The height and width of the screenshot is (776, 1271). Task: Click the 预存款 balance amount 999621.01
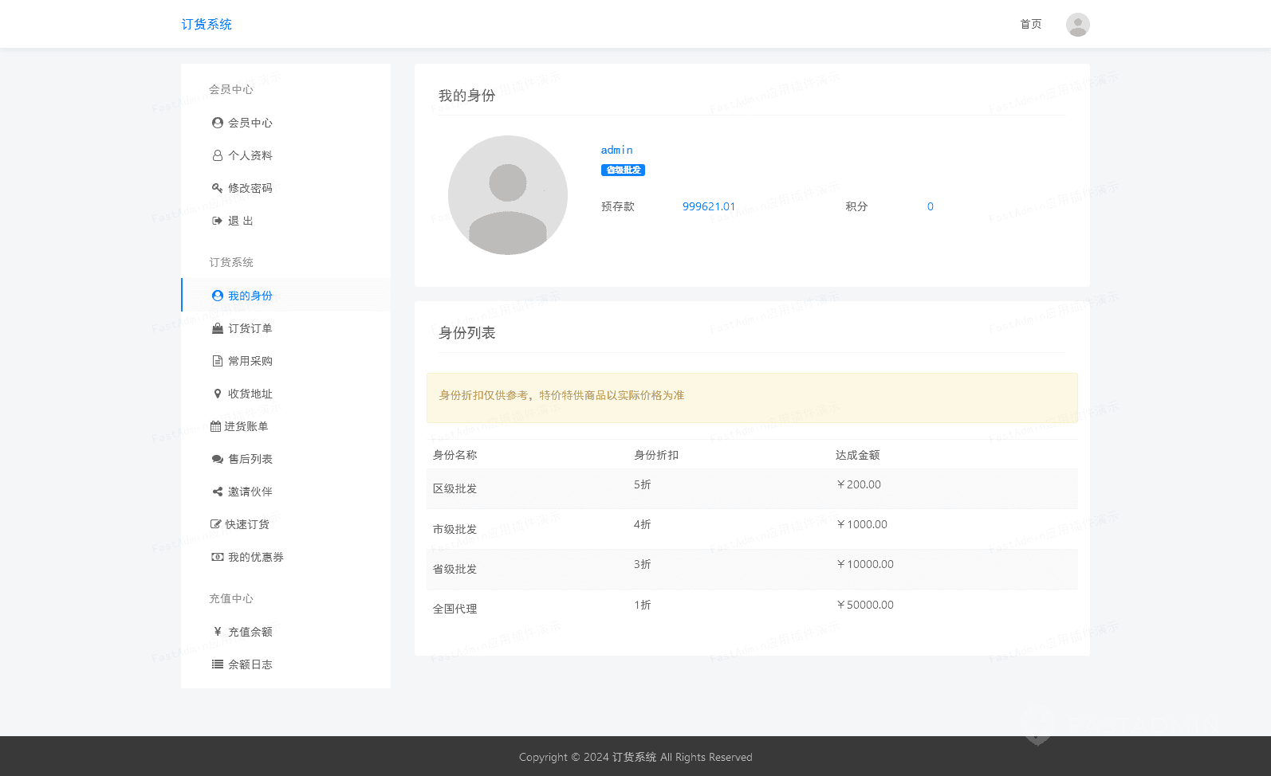(x=709, y=206)
